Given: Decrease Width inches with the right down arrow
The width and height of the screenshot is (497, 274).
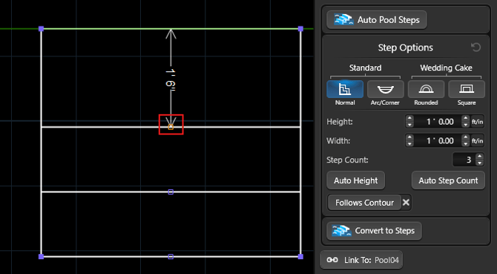Looking at the screenshot, I should pyautogui.click(x=465, y=144).
